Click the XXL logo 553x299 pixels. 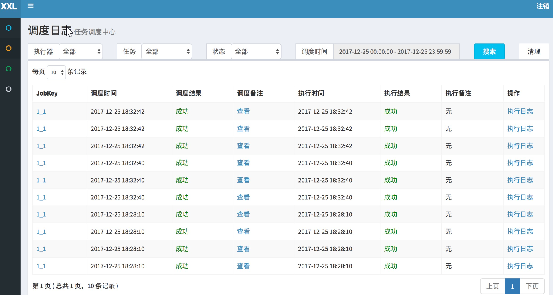point(9,6)
